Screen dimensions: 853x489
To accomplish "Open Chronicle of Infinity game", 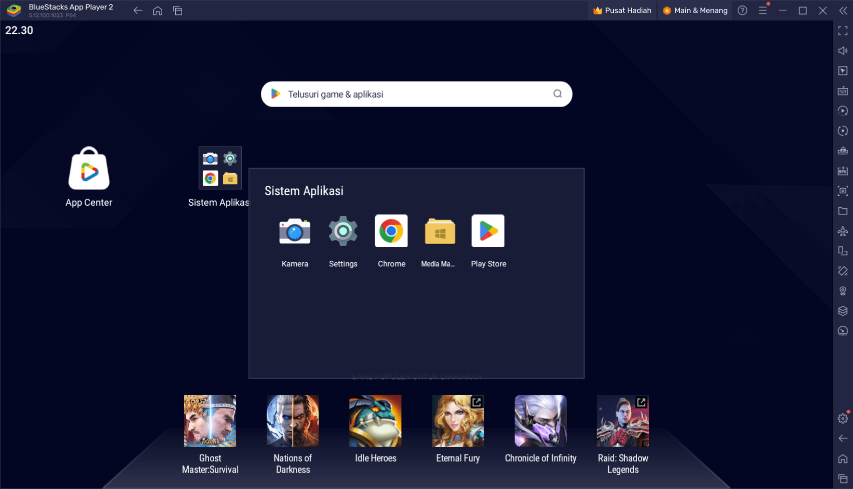I will 541,421.
